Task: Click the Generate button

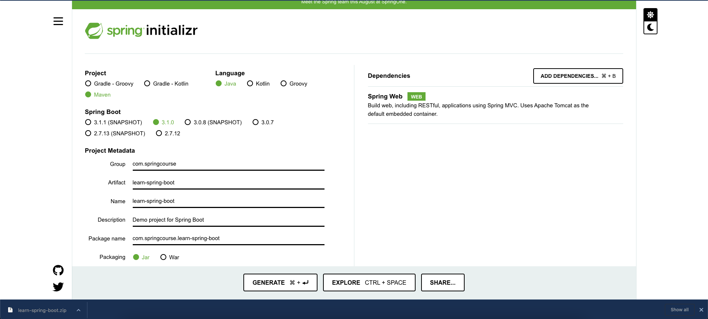Action: point(280,282)
